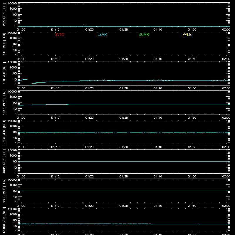Image resolution: width=235 pixels, height=235 pixels.
Task: Click the flat cyan trace in the 4995 MHz plot
Action: pyautogui.click(x=124, y=161)
